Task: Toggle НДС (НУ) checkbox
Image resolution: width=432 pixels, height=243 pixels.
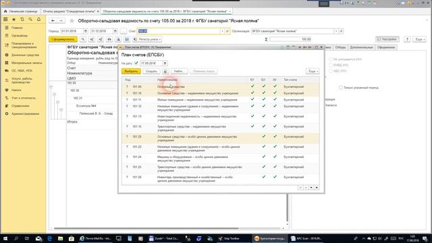Action: coord(331,71)
